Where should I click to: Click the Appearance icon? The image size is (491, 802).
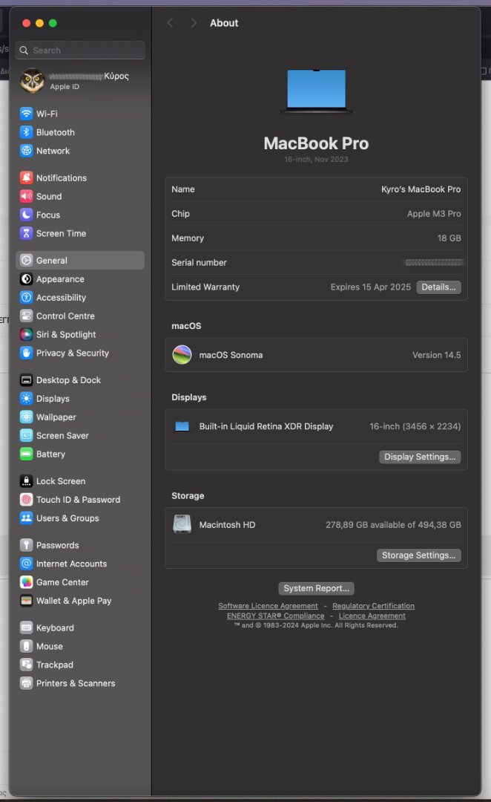[x=26, y=278]
